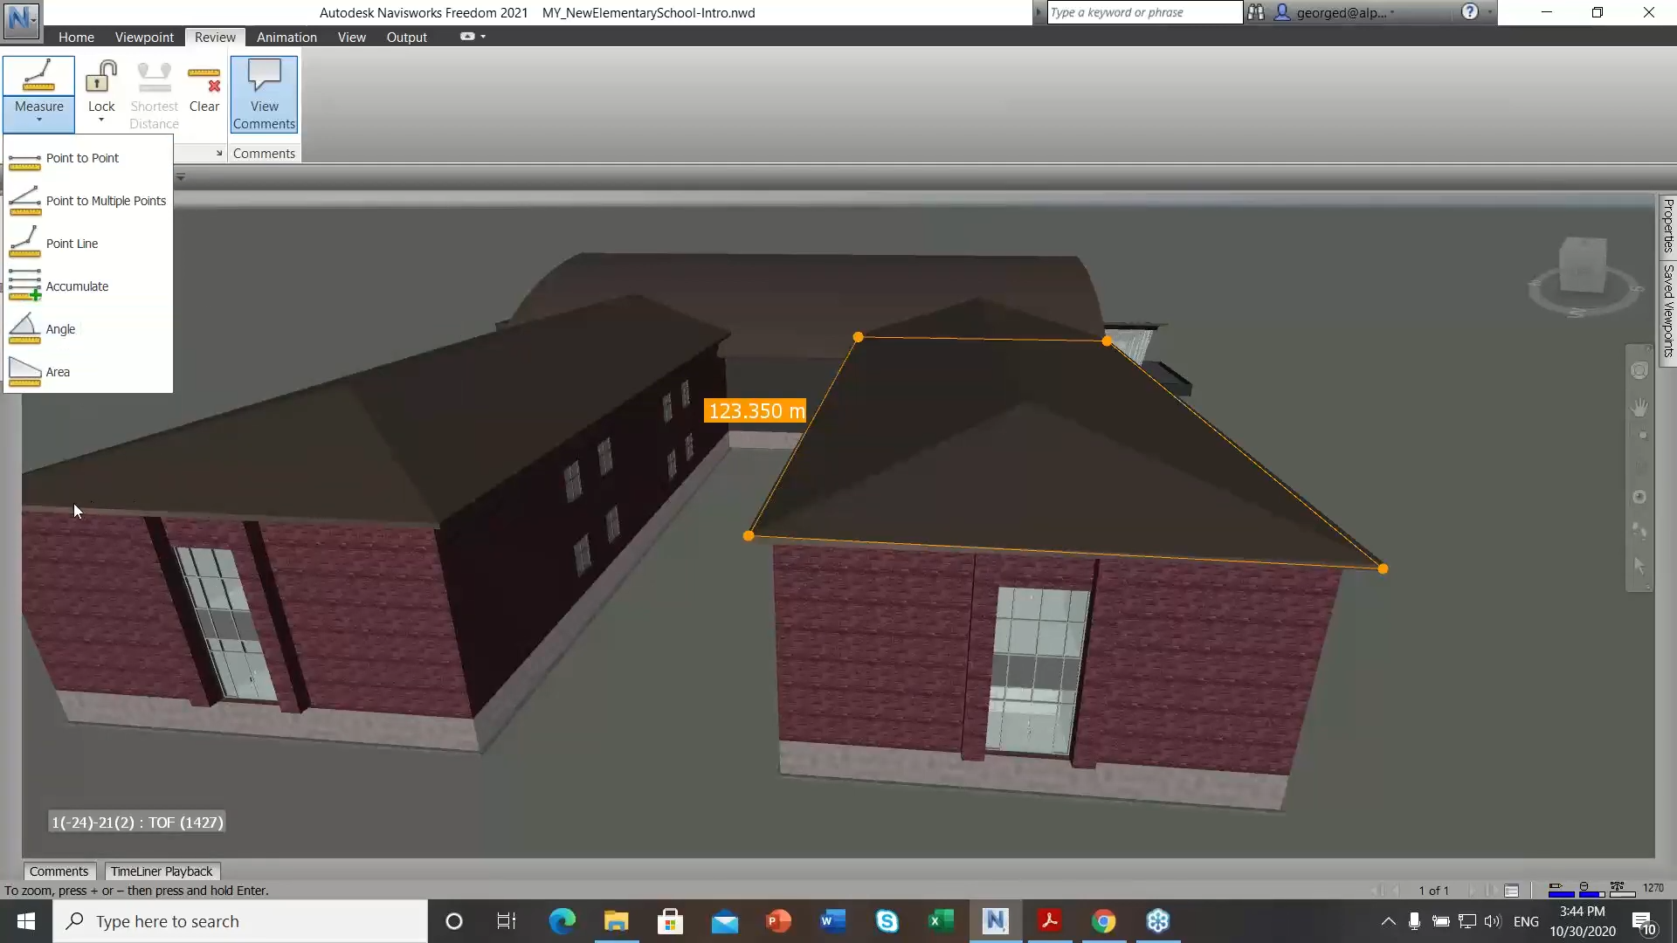
Task: Click the Animation ribbon tab
Action: click(286, 37)
